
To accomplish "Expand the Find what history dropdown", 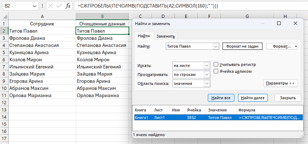I will click(216, 47).
